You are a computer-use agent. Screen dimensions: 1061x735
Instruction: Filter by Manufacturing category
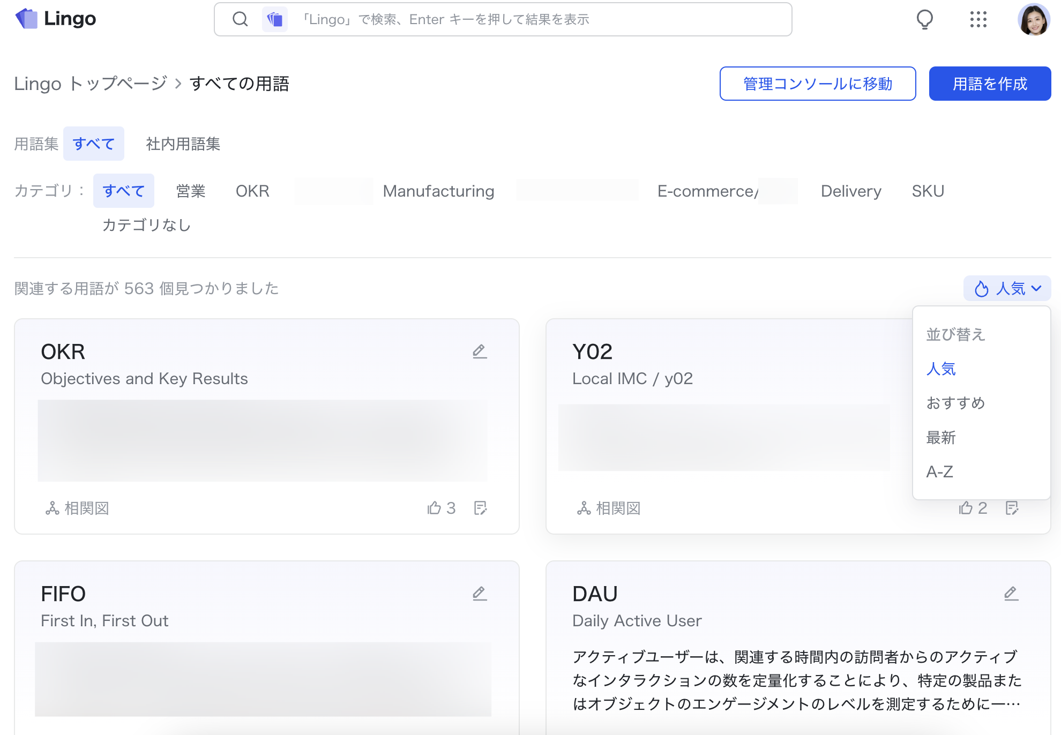[x=438, y=191]
